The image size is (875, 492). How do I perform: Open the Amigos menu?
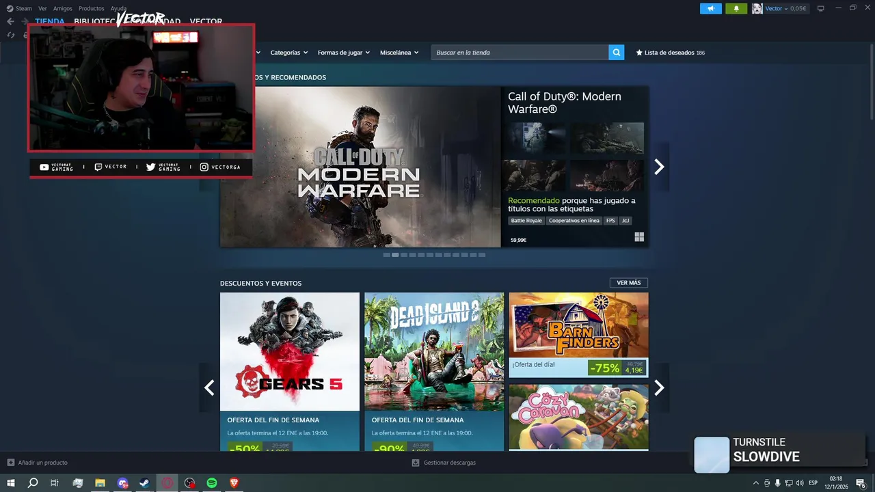63,9
